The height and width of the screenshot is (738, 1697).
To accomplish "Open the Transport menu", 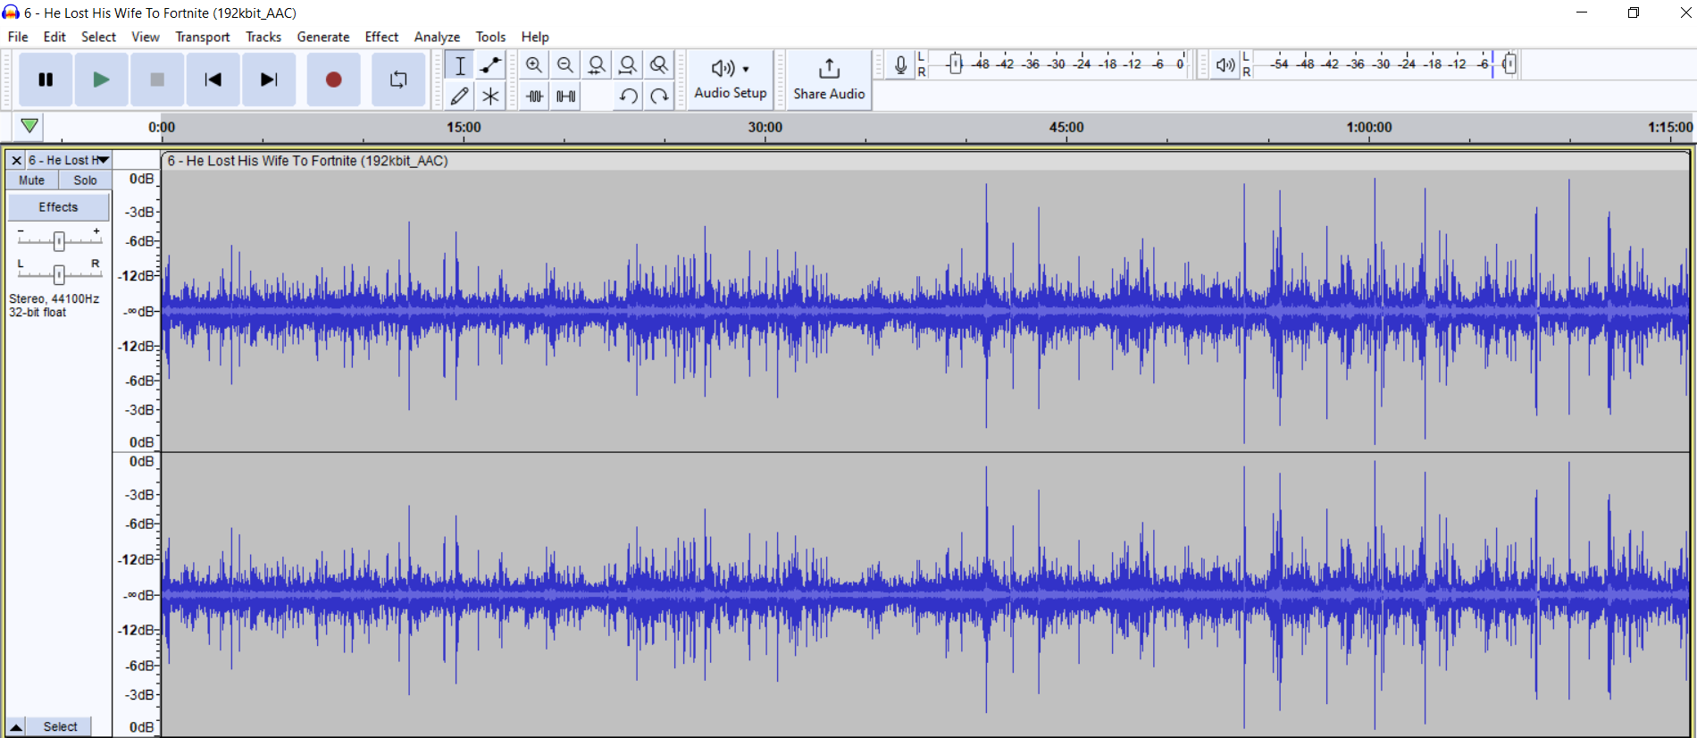I will pos(203,37).
